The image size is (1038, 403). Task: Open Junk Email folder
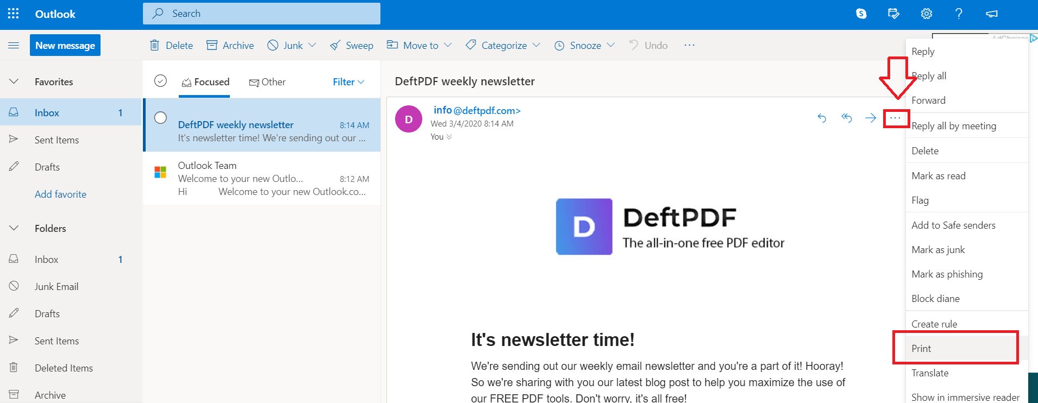(x=71, y=287)
